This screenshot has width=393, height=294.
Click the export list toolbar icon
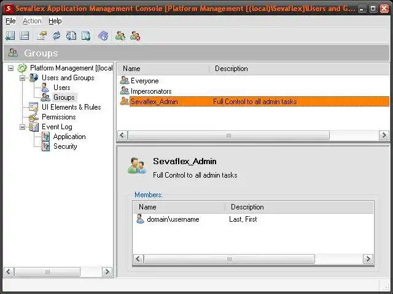click(86, 36)
